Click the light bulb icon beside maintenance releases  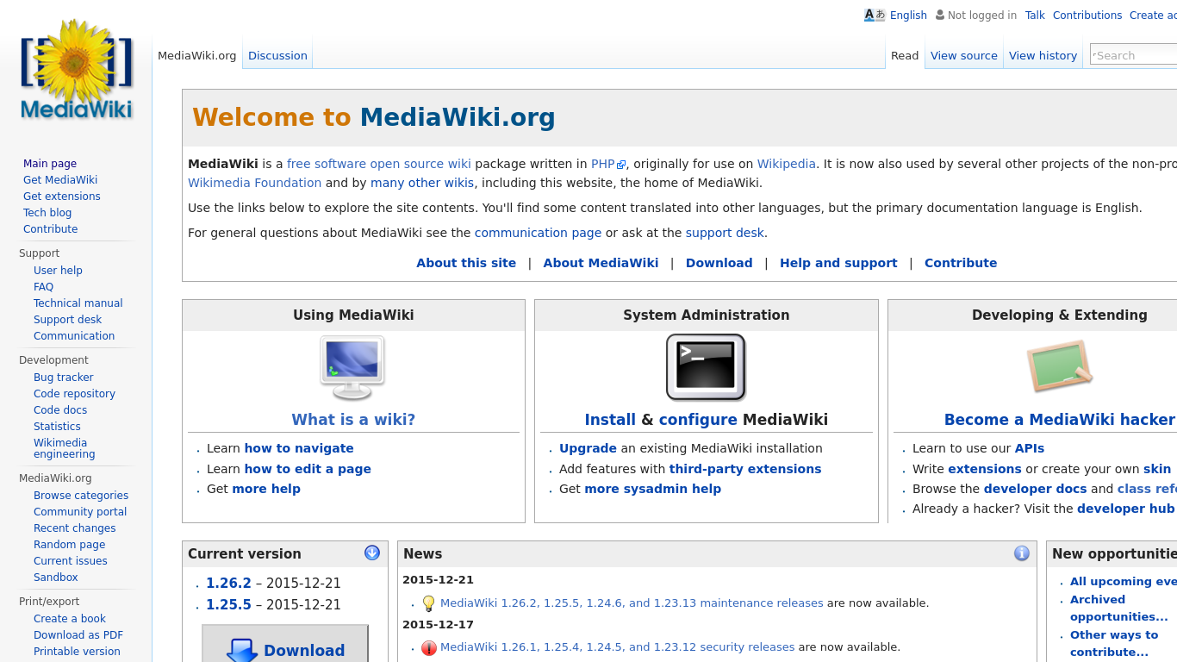point(428,603)
